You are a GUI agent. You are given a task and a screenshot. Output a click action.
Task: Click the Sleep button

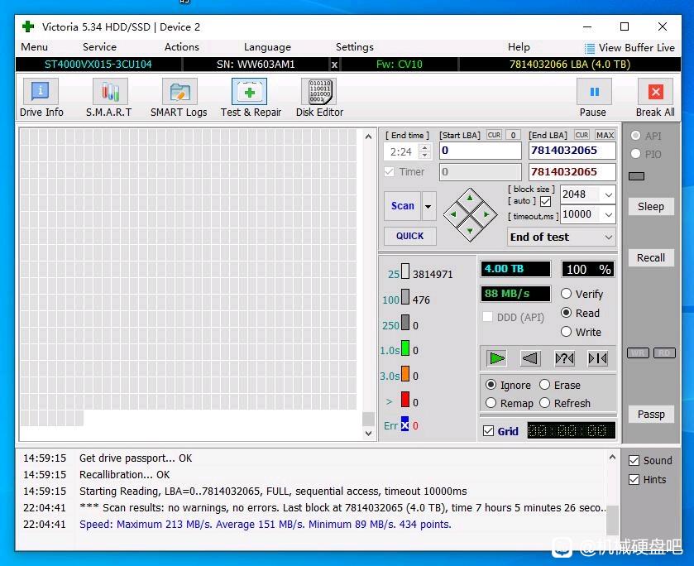tap(651, 206)
